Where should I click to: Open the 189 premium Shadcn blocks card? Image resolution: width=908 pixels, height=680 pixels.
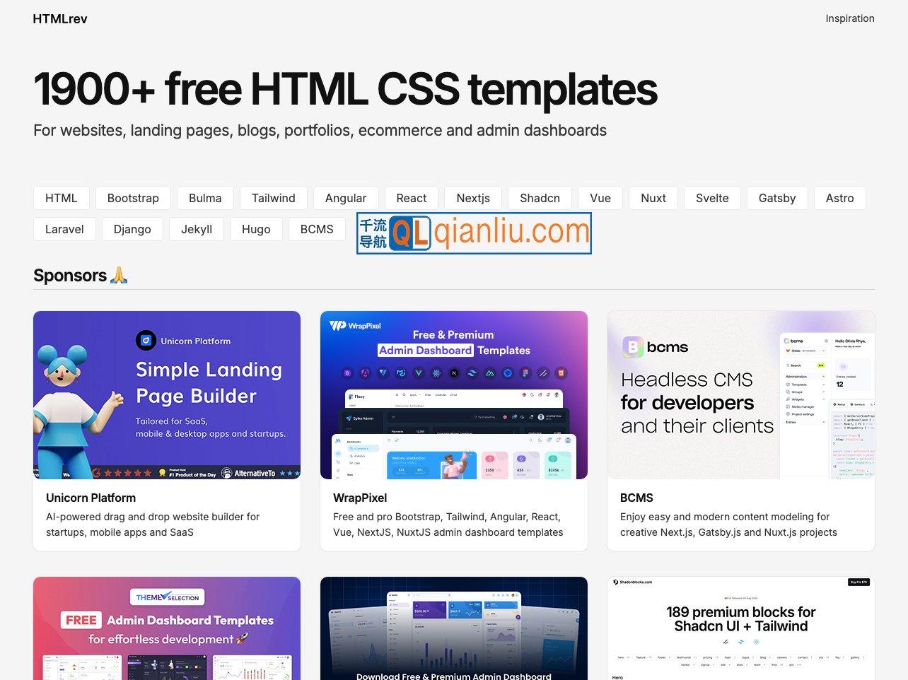[740, 628]
